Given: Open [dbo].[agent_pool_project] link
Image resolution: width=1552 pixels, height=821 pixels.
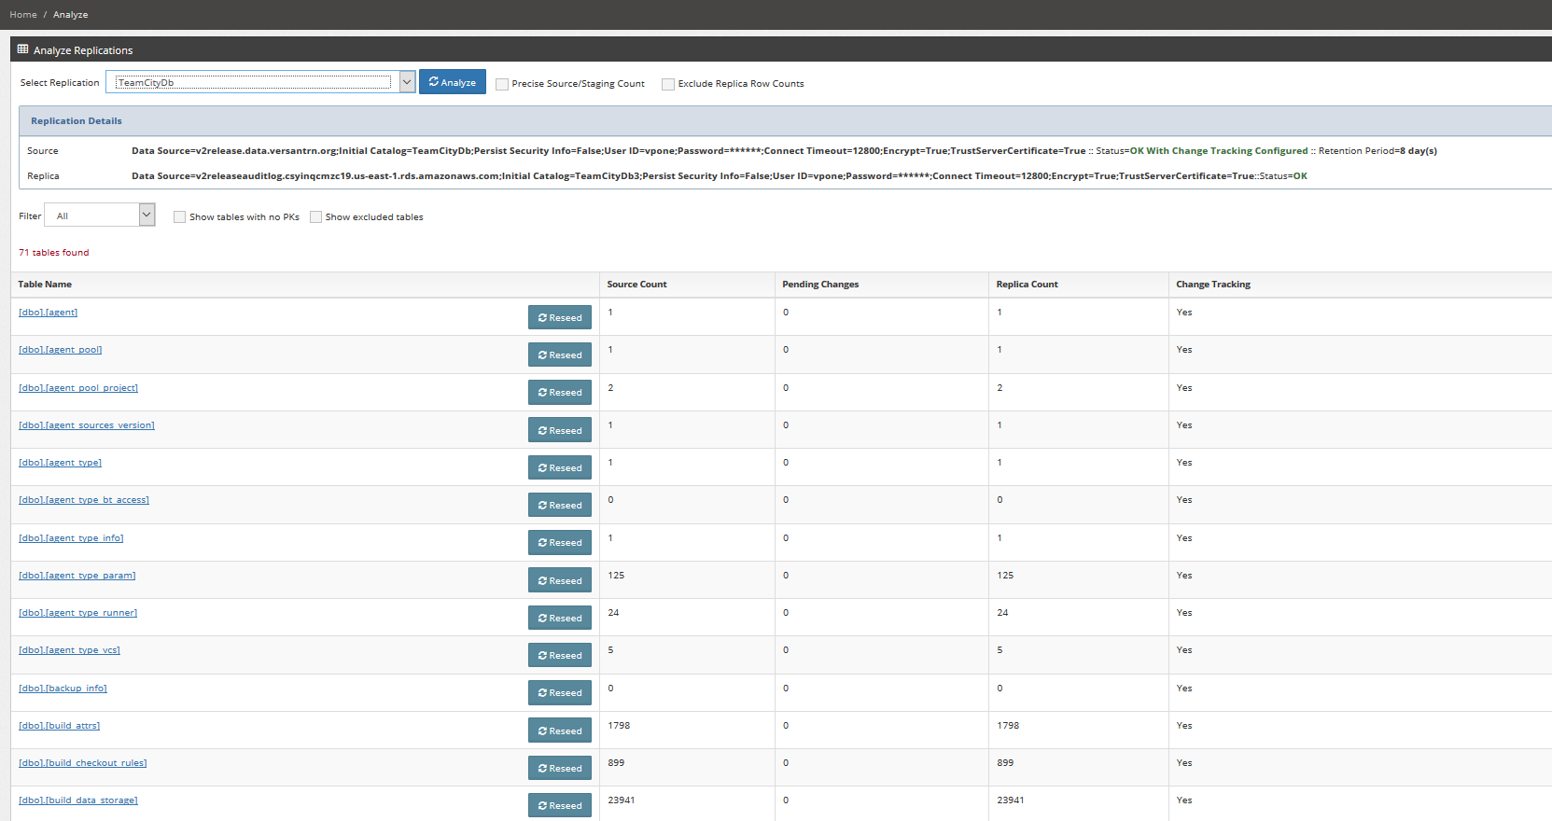Looking at the screenshot, I should [78, 388].
